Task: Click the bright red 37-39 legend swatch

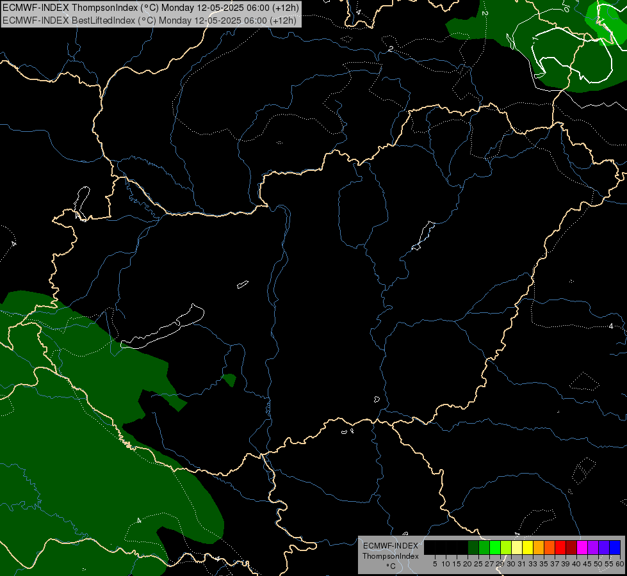Action: point(560,547)
